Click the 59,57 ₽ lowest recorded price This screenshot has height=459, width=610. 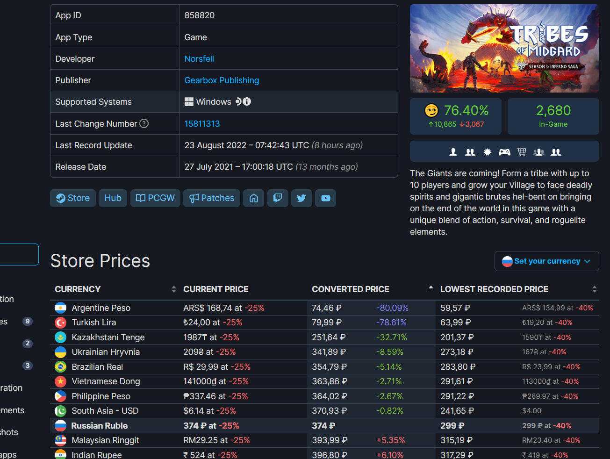pos(455,308)
